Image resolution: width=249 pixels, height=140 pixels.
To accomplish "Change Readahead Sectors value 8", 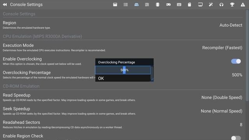I will [241, 124].
